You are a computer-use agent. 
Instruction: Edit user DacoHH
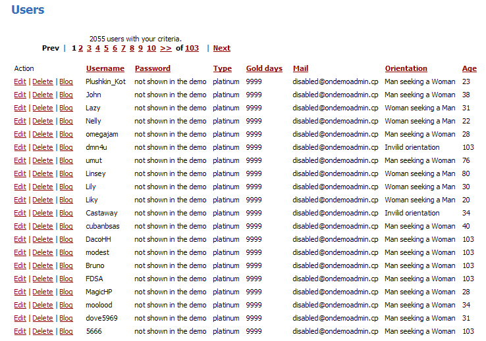pyautogui.click(x=20, y=239)
